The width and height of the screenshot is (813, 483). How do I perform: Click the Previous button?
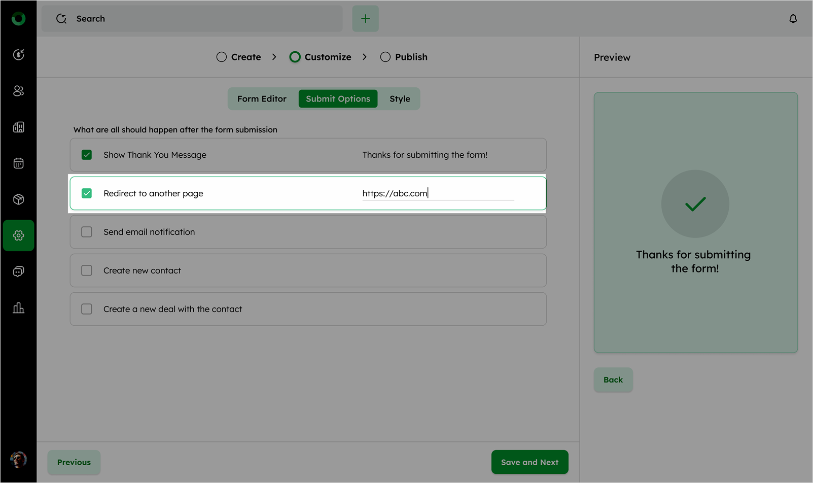click(x=74, y=462)
